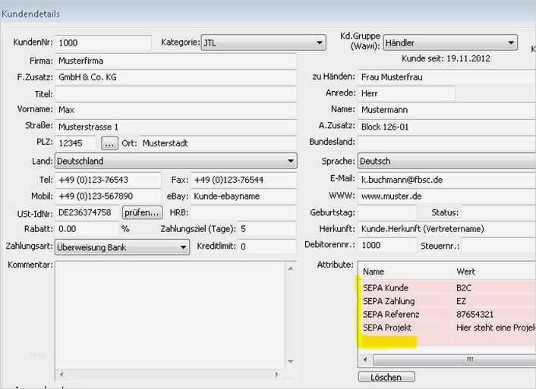Screen dimensions: 536x389
Task: Click the prüfen... button for USt-IdNr
Action: click(x=142, y=212)
